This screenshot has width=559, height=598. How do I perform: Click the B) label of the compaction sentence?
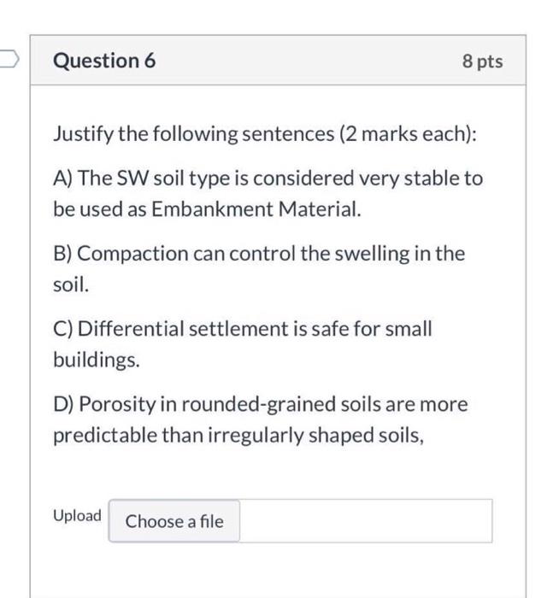pos(62,254)
